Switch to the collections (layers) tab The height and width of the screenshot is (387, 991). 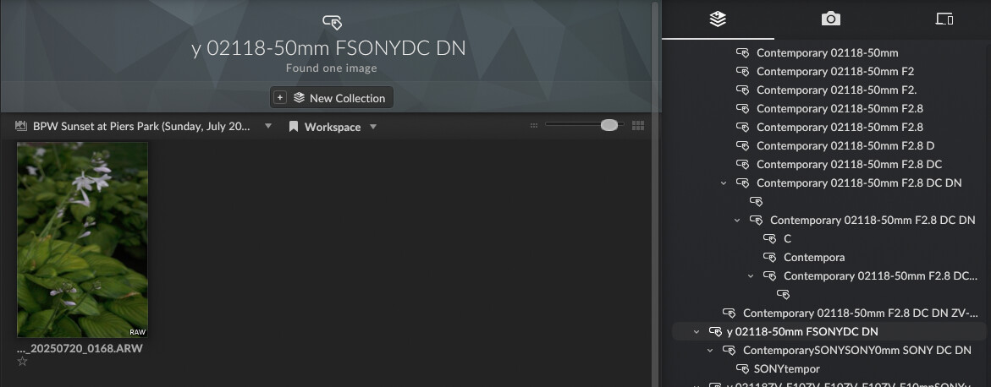tap(718, 19)
